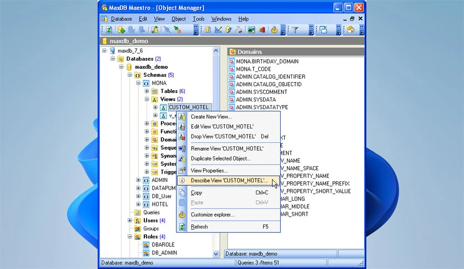Expand the CUSTOM_HOTEL view node
This screenshot has width=464, height=269.
click(x=155, y=107)
